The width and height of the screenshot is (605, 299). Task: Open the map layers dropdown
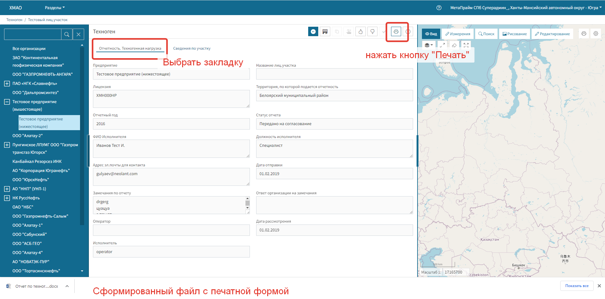click(x=429, y=45)
